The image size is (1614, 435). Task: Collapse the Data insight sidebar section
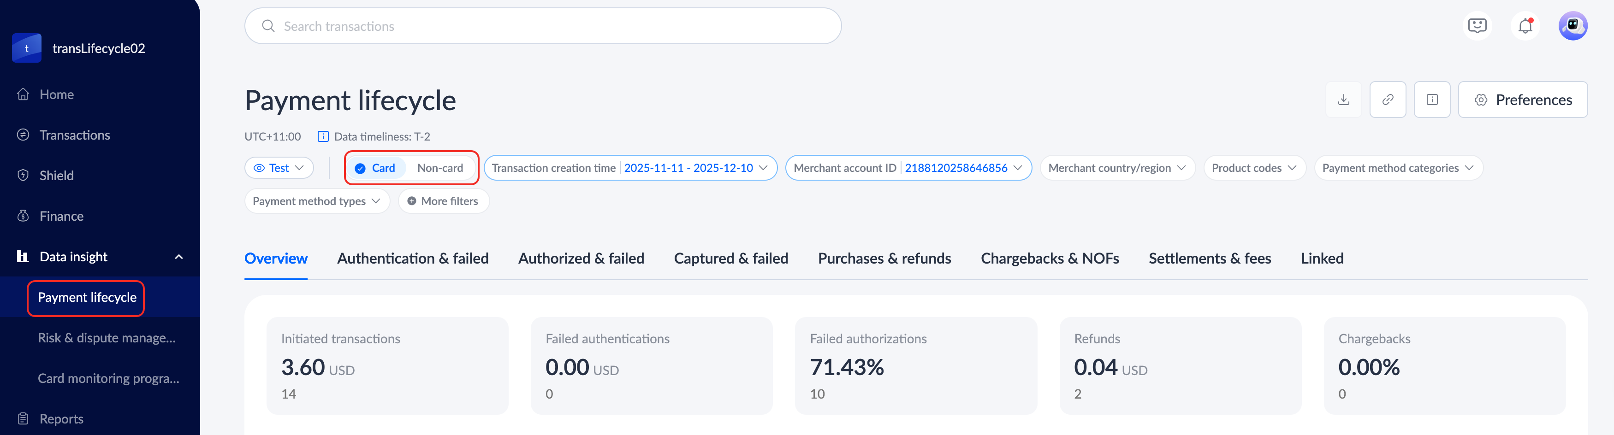[178, 257]
